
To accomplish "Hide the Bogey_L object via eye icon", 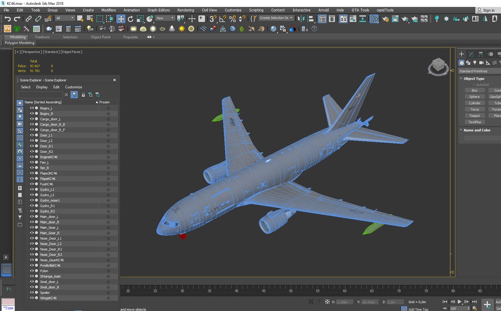I will tap(32, 108).
